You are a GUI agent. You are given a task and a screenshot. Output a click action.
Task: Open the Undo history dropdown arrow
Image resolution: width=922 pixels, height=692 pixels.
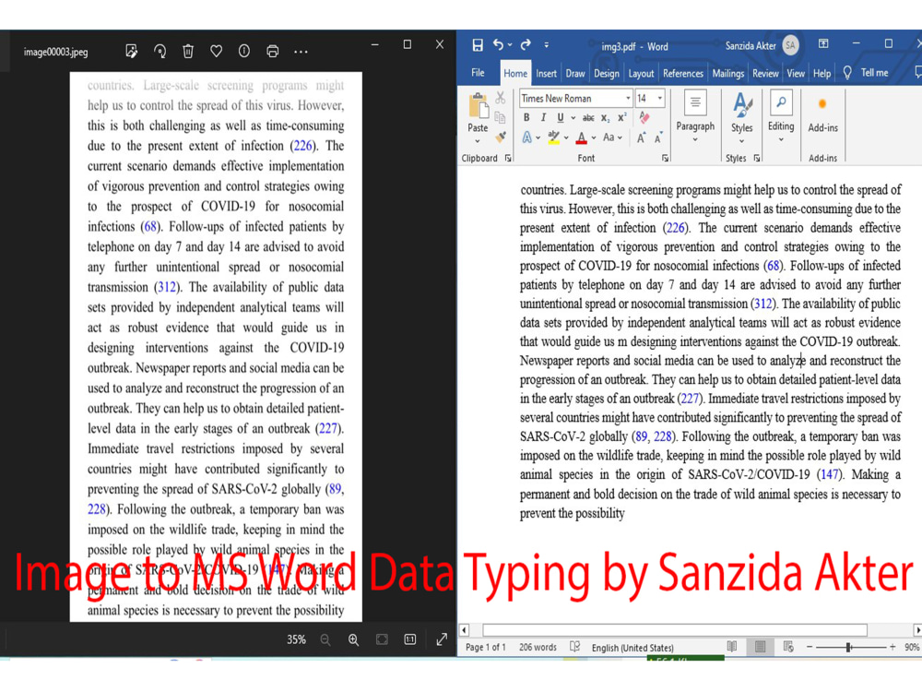pyautogui.click(x=510, y=44)
